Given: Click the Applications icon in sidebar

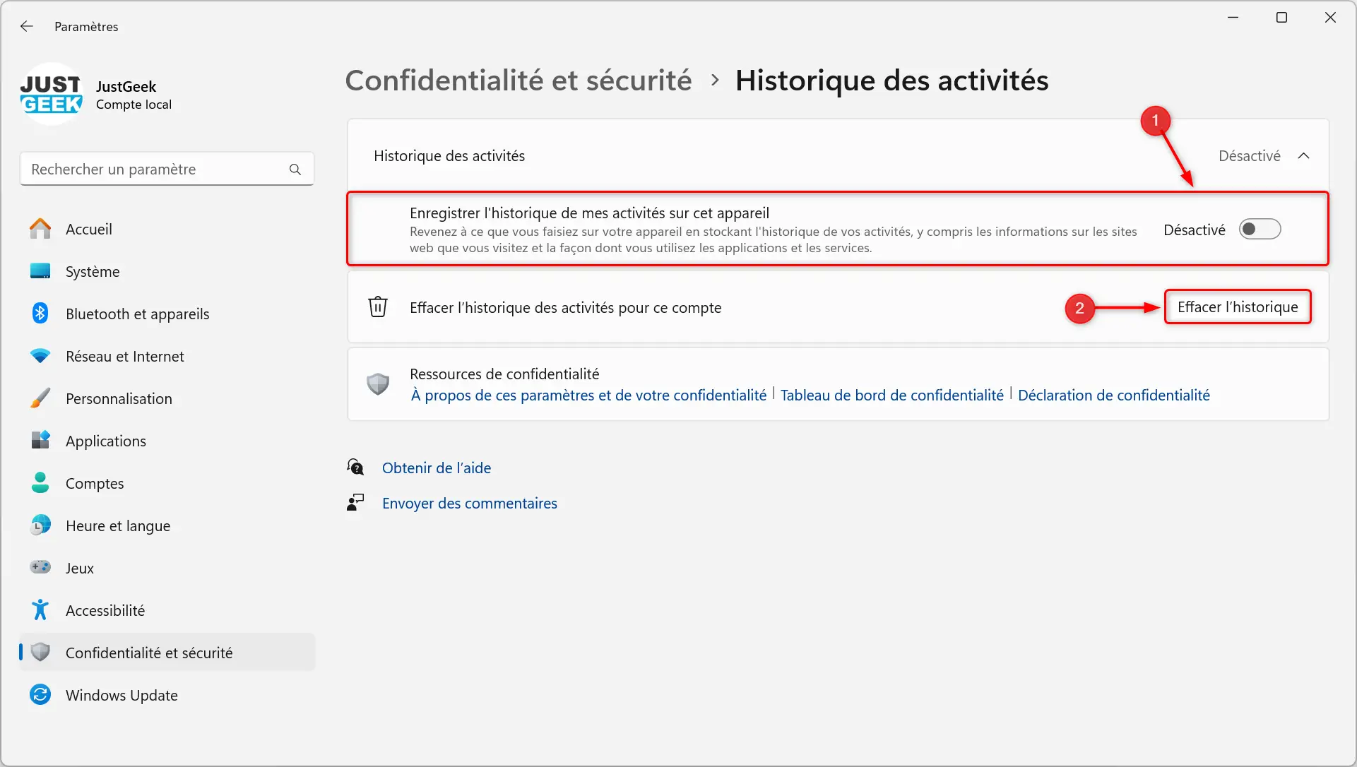Looking at the screenshot, I should (40, 441).
